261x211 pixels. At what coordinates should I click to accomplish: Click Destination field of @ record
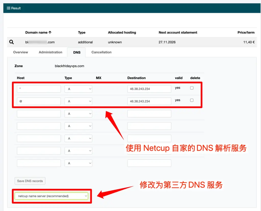click(149, 101)
